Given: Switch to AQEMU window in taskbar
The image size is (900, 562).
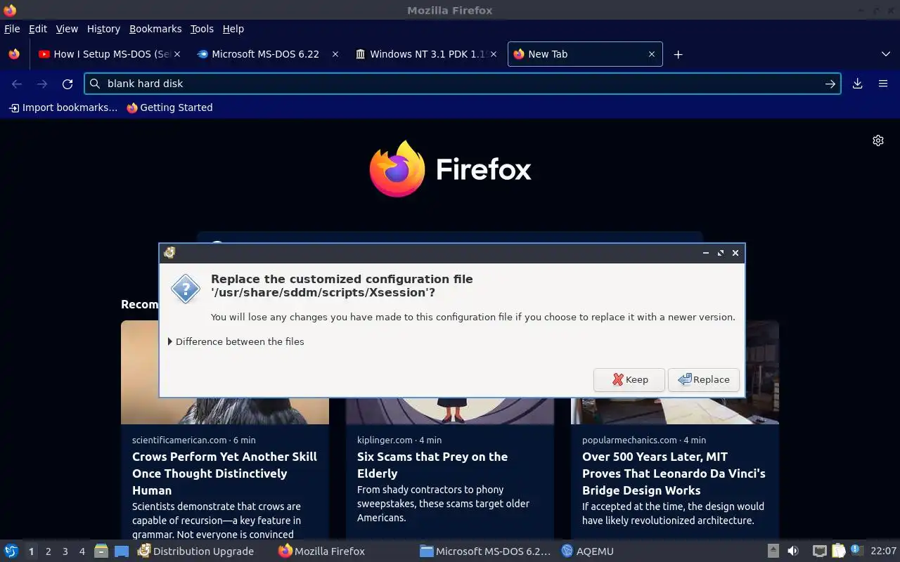Looking at the screenshot, I should coord(588,551).
